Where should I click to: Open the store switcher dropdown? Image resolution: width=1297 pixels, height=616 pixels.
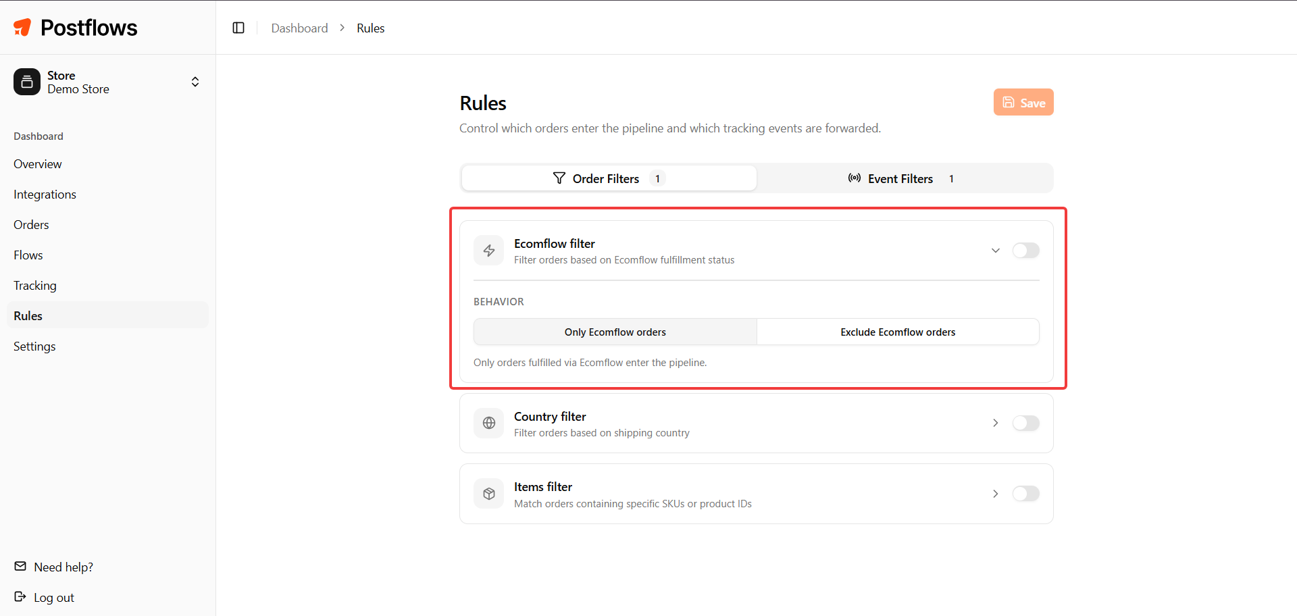[108, 82]
